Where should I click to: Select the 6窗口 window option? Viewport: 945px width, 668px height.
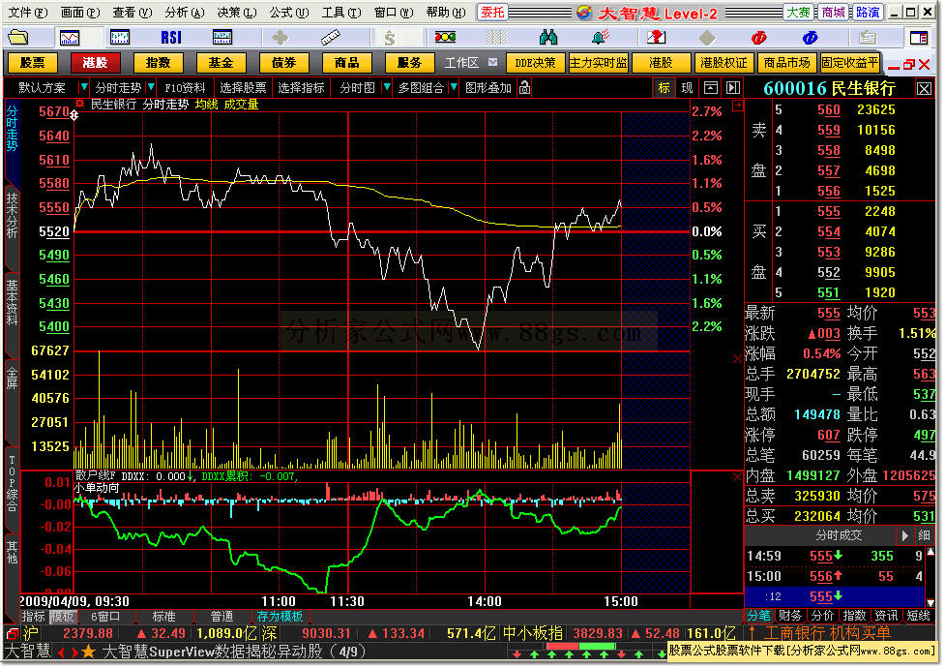(x=105, y=617)
